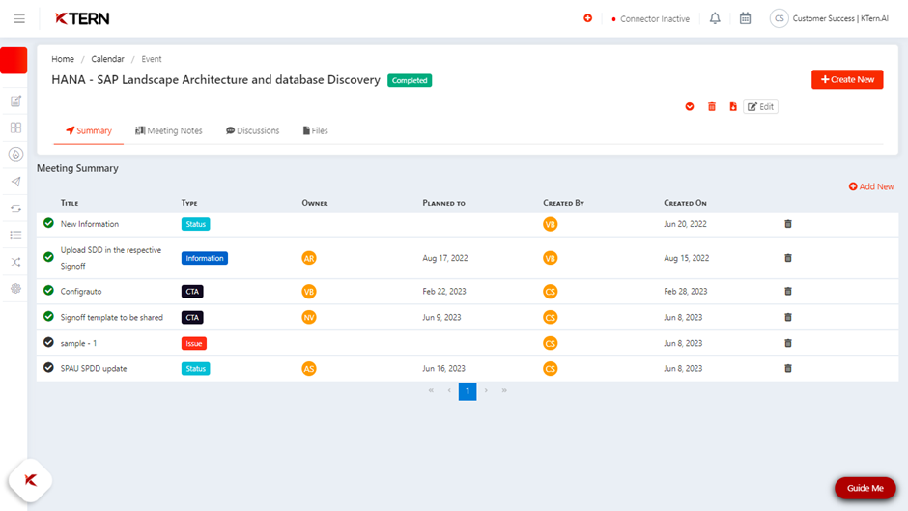Screen dimensions: 908x511
Task: Toggle check for New Information
Action: click(48, 223)
